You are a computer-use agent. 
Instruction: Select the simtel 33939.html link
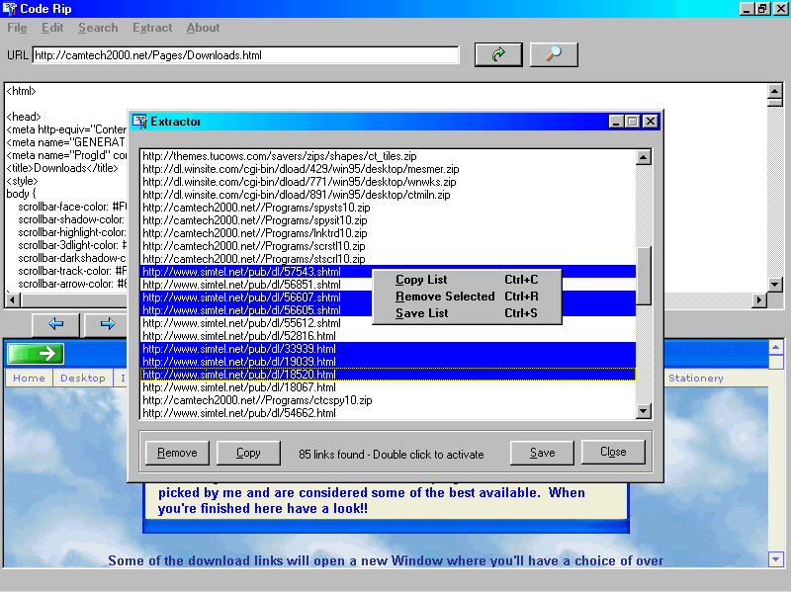(388, 350)
